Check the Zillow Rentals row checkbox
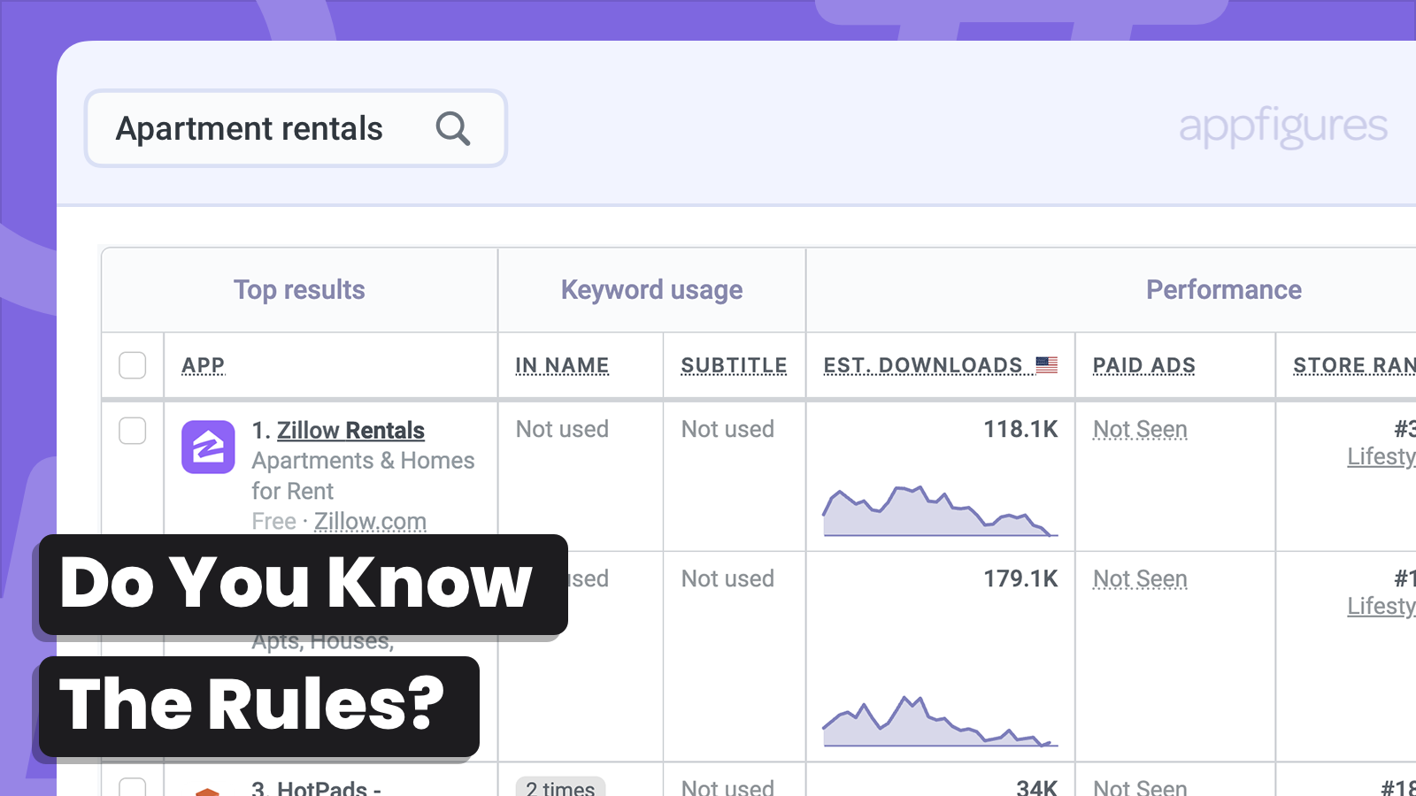The image size is (1416, 796). click(132, 431)
